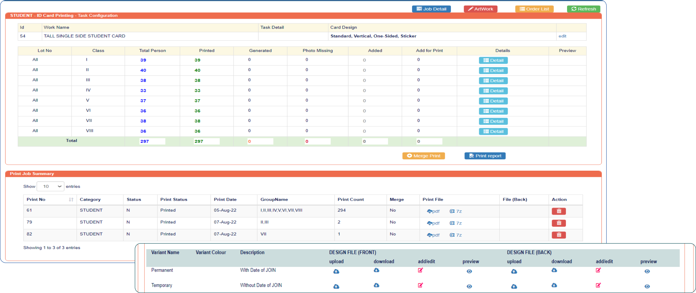Open Detail for Class VIII row
Screen dimensions: 696x293
(x=493, y=131)
